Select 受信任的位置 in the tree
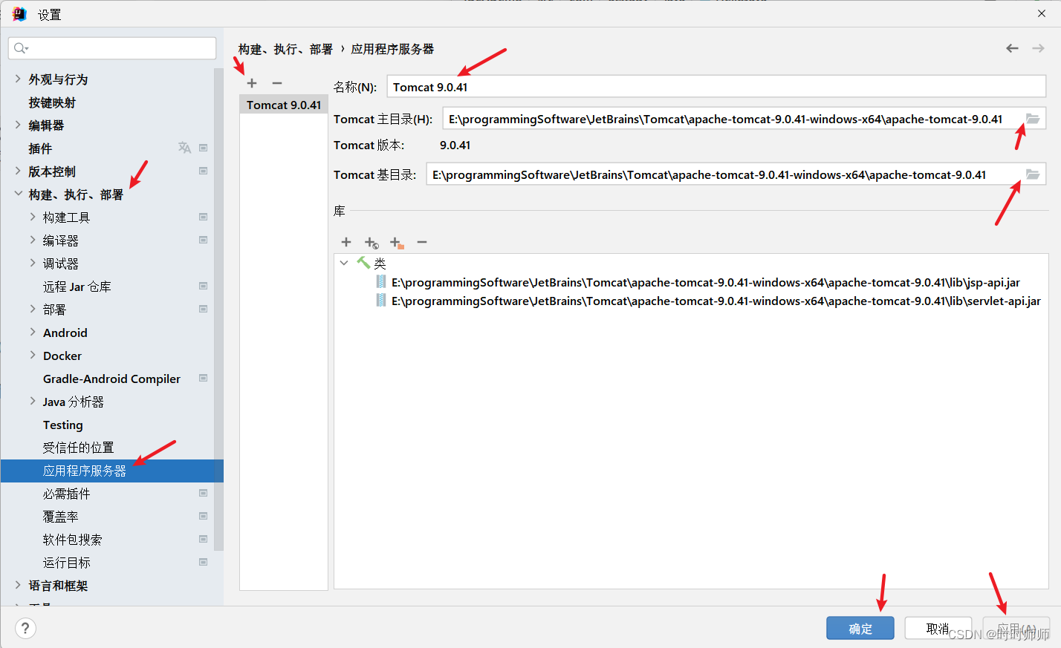Viewport: 1061px width, 648px height. pyautogui.click(x=78, y=448)
